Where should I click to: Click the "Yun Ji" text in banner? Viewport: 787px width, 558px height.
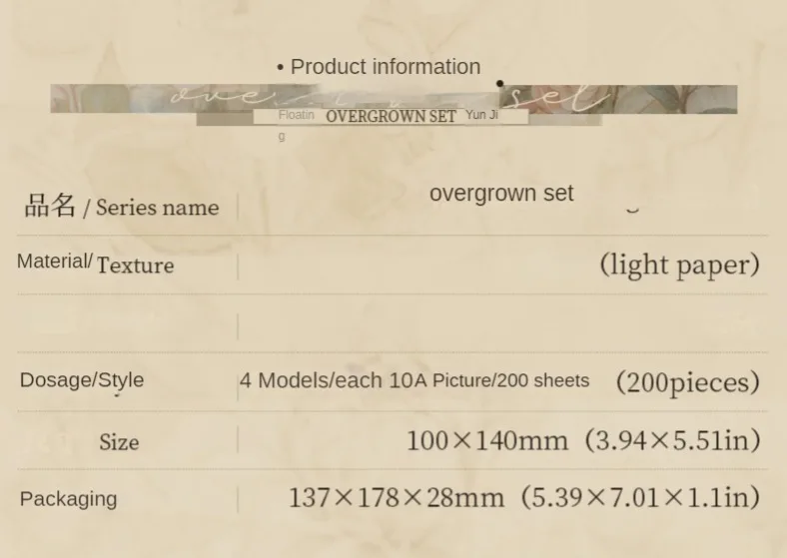pos(481,115)
